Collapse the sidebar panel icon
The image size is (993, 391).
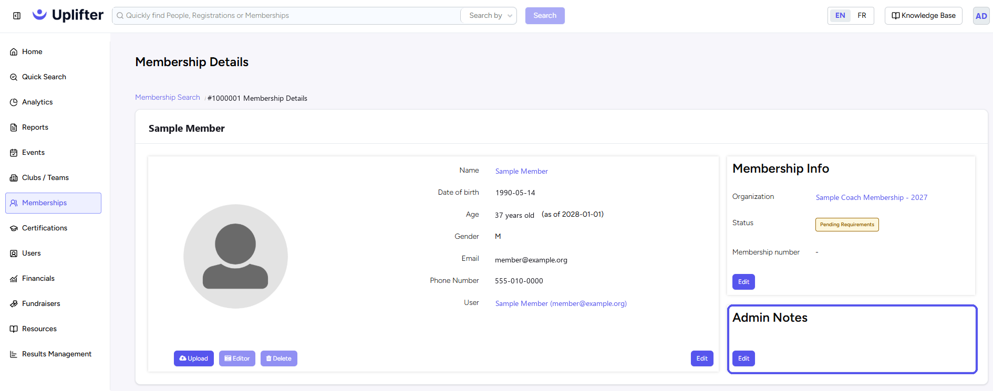(x=17, y=16)
